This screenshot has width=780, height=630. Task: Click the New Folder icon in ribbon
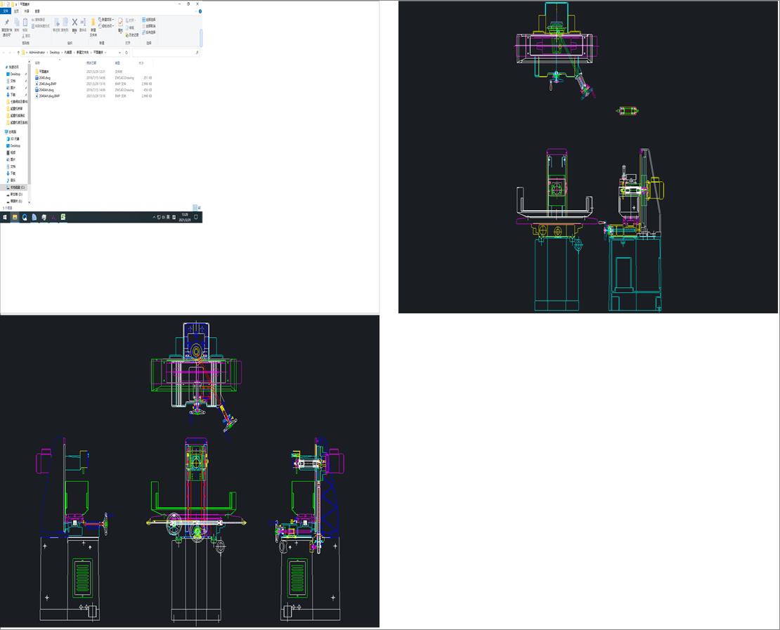(93, 22)
